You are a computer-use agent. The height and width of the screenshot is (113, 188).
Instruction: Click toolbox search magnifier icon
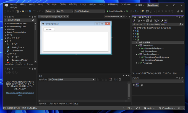pyautogui.click(x=33, y=20)
